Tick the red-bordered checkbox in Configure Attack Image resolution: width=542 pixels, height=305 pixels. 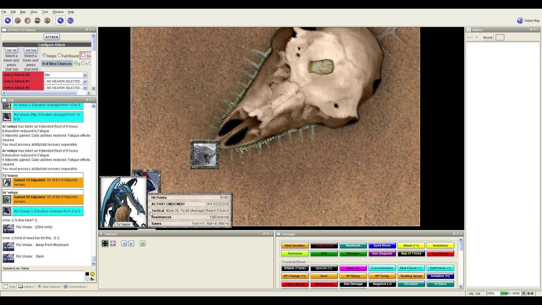pos(83,55)
